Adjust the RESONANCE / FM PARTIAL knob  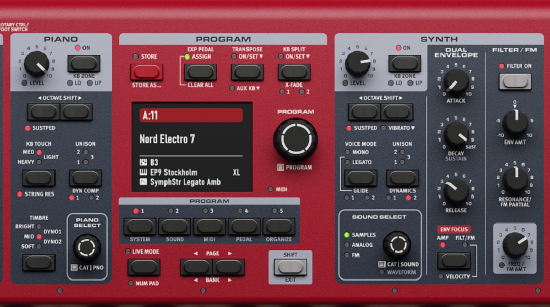coord(515,180)
